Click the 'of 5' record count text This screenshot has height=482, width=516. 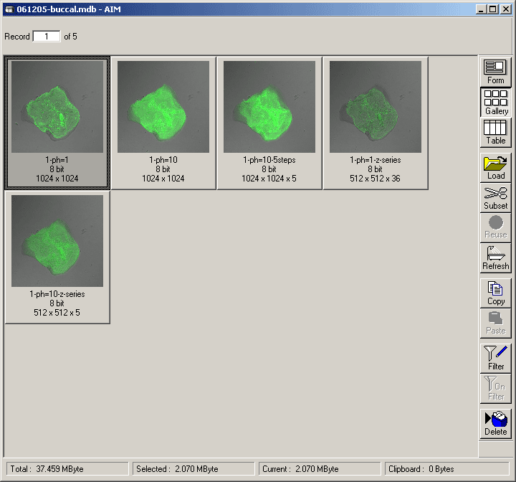[70, 37]
